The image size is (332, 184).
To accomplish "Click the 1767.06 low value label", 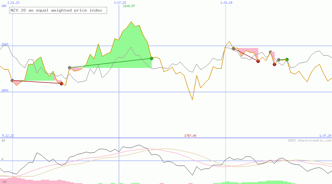I will click(190, 136).
